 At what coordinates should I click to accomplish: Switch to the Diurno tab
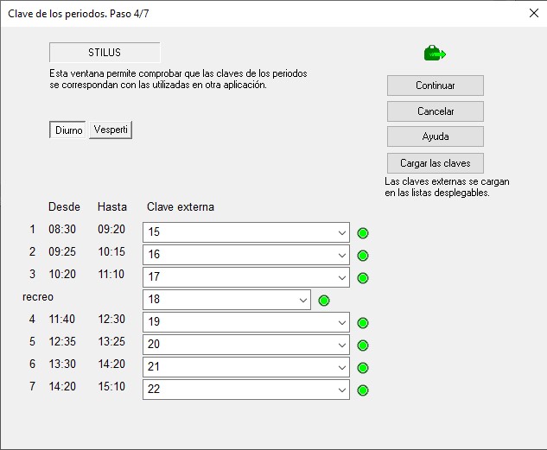point(67,130)
